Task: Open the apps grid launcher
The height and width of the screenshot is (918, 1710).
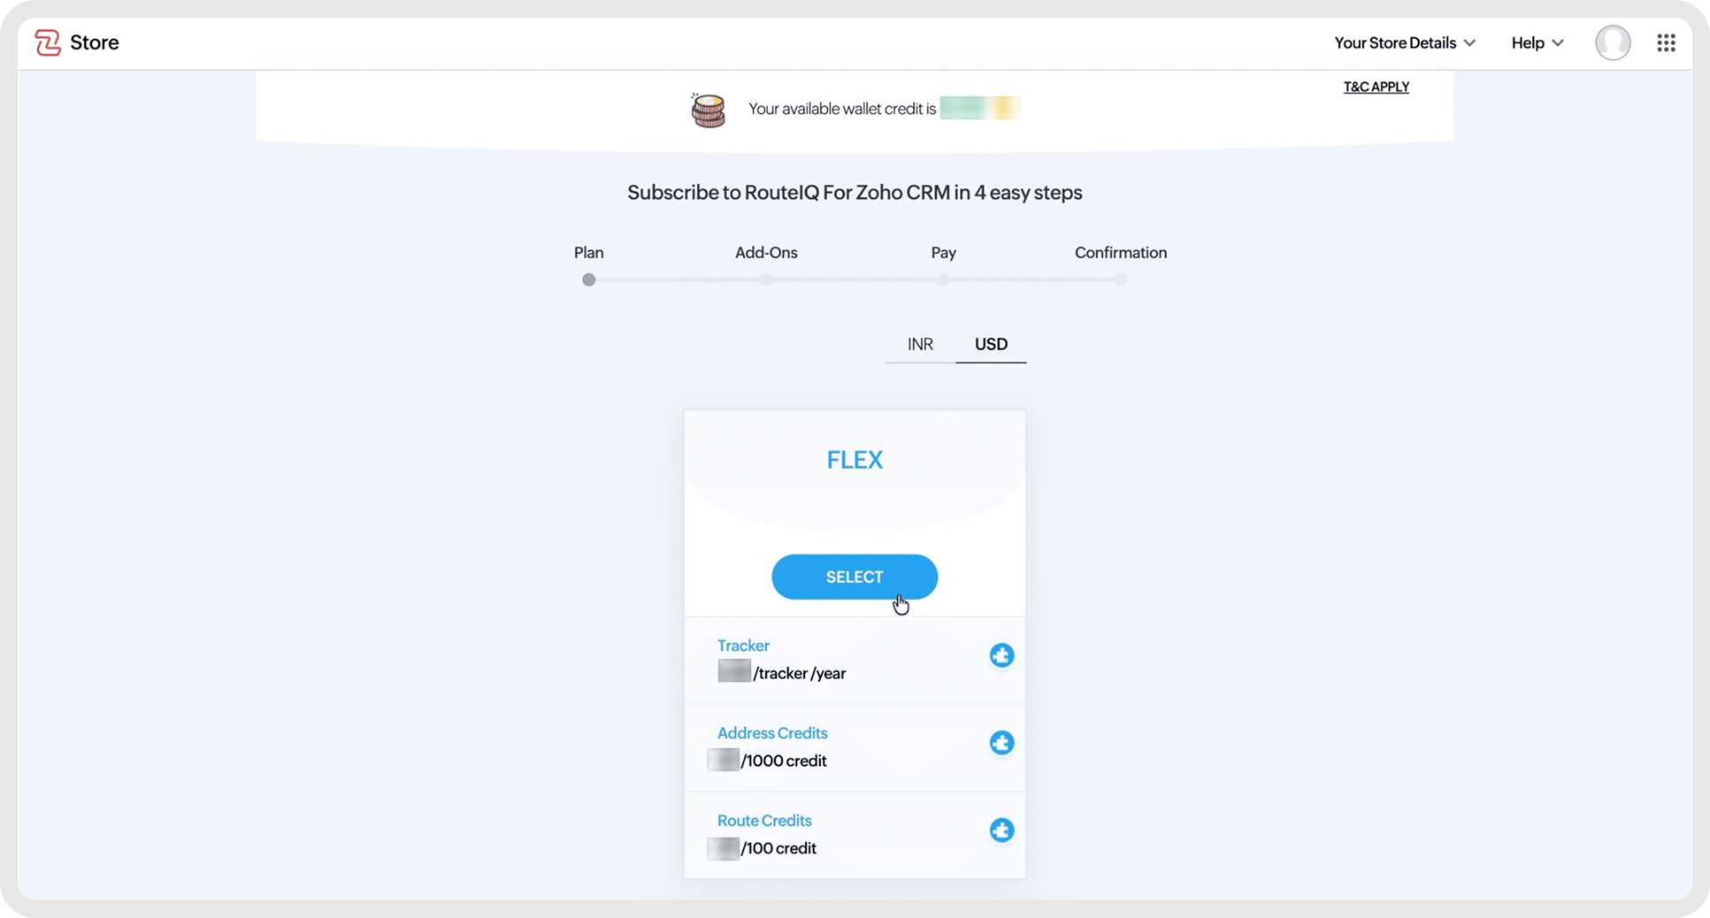Action: pyautogui.click(x=1666, y=42)
